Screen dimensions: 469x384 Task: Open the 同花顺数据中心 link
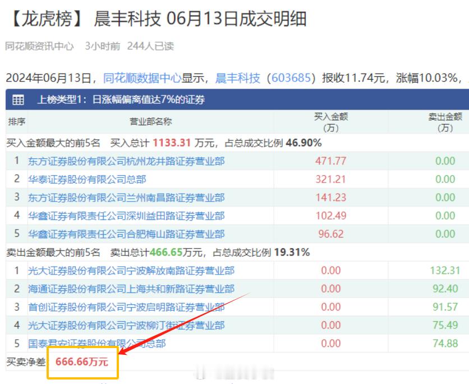pyautogui.click(x=142, y=78)
